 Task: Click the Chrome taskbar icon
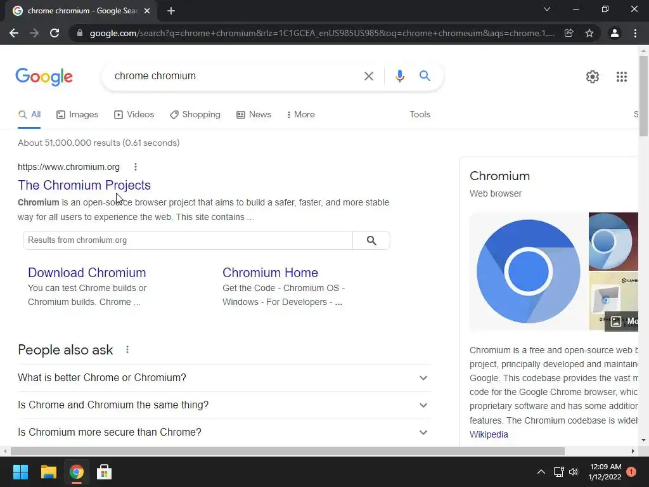click(x=77, y=472)
